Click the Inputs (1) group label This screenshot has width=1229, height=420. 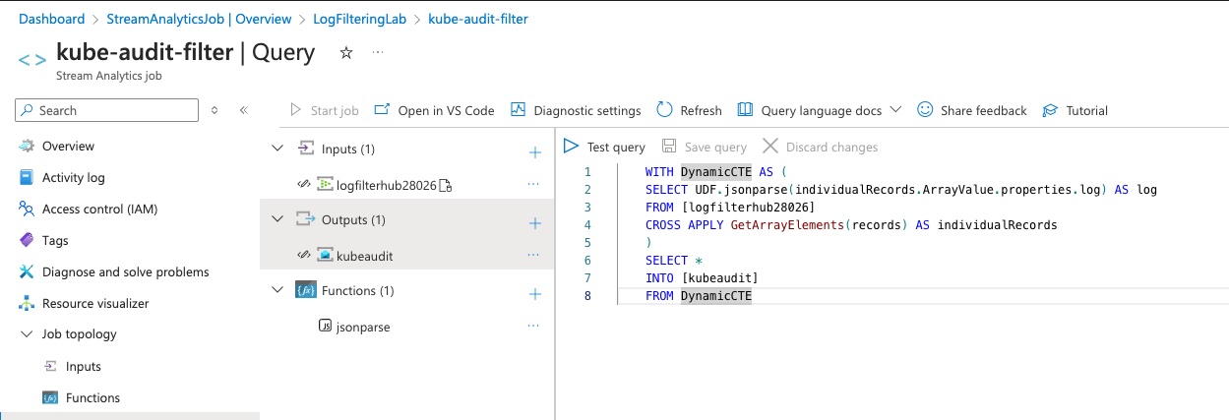click(x=348, y=149)
